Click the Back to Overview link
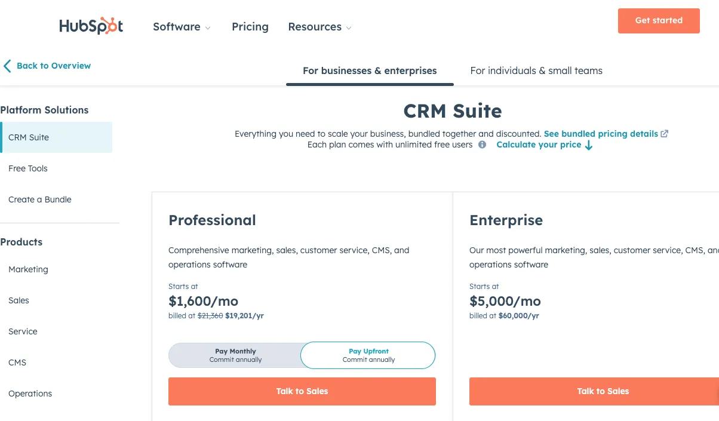The height and width of the screenshot is (421, 719). (54, 66)
